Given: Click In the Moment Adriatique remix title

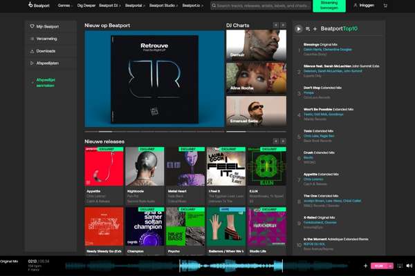Looking at the screenshot, I should click(x=336, y=239).
